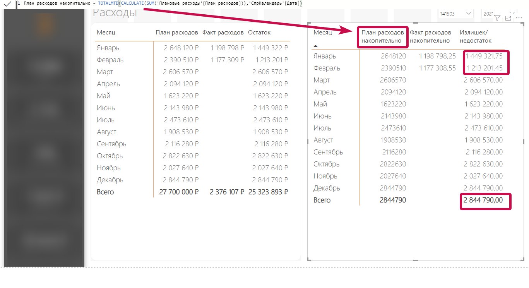This screenshot has height=288, width=529.
Task: Select Июль row in left table
Action: pos(192,120)
